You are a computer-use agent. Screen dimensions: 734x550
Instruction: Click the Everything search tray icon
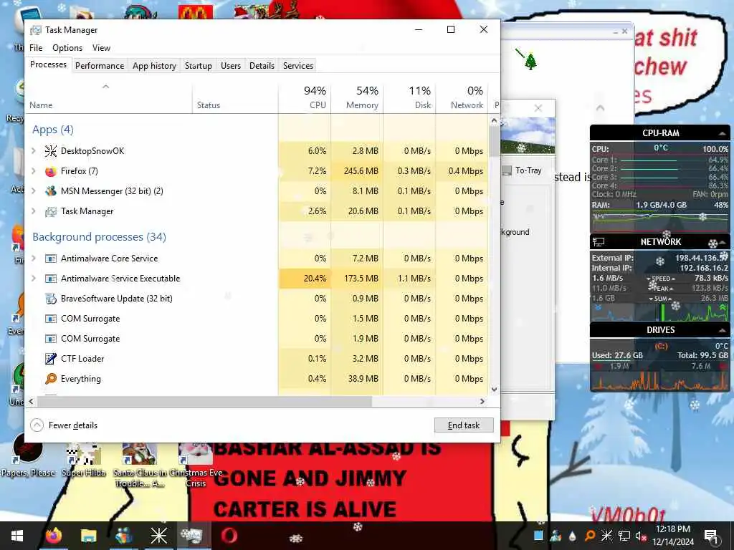pos(590,536)
